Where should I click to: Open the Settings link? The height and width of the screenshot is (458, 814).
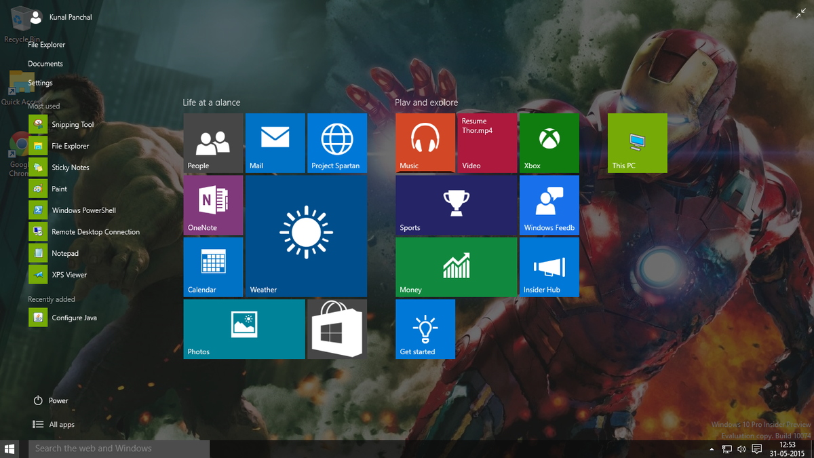pyautogui.click(x=41, y=83)
